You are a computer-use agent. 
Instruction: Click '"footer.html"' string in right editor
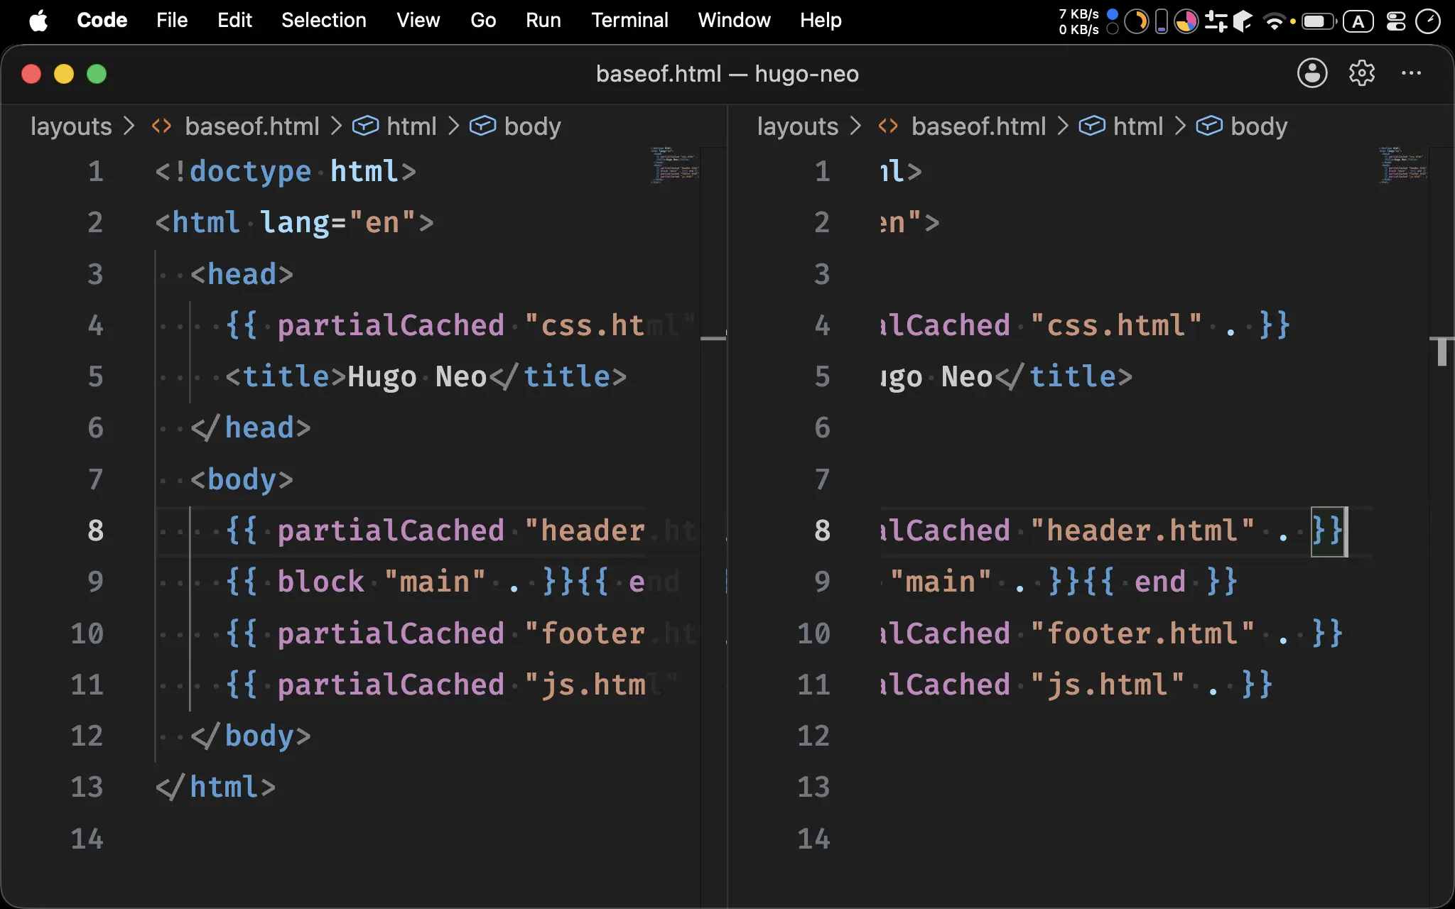pos(1142,633)
